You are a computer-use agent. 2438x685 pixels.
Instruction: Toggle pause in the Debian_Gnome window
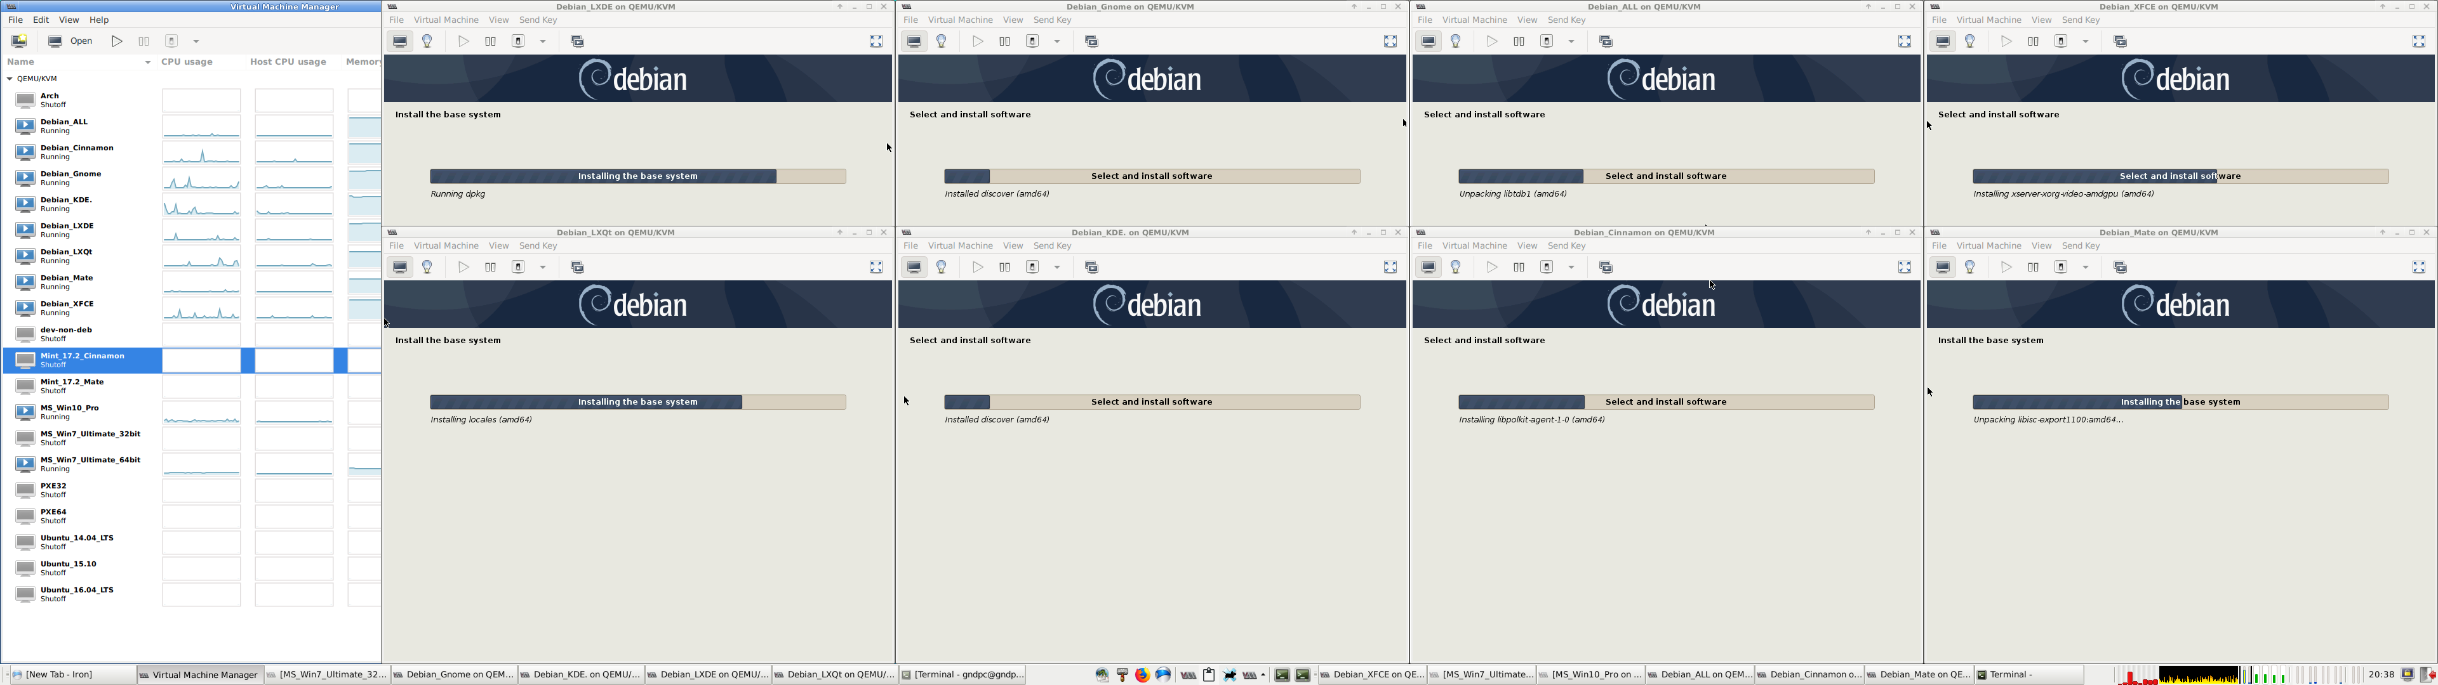point(1005,41)
